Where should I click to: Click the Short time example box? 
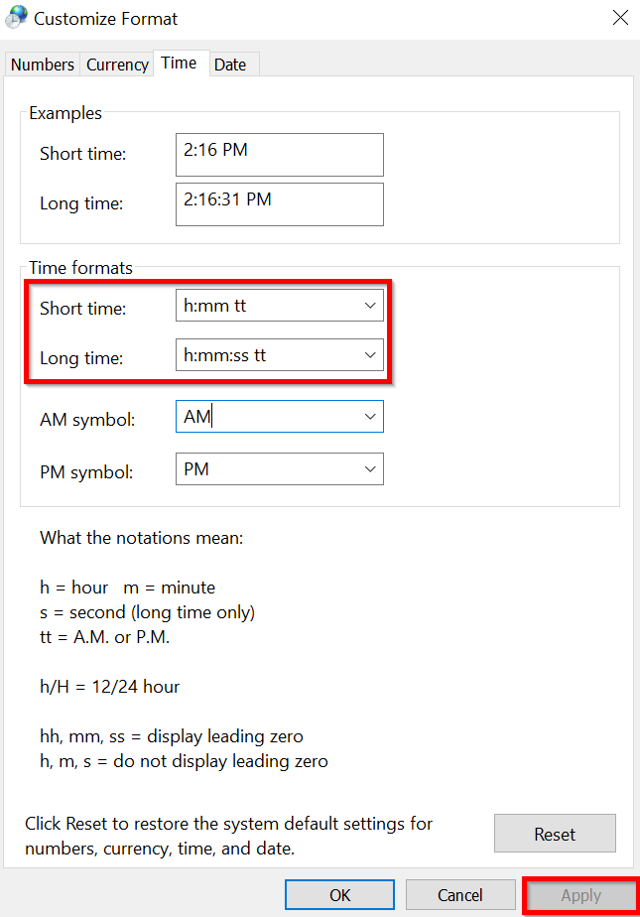279,155
